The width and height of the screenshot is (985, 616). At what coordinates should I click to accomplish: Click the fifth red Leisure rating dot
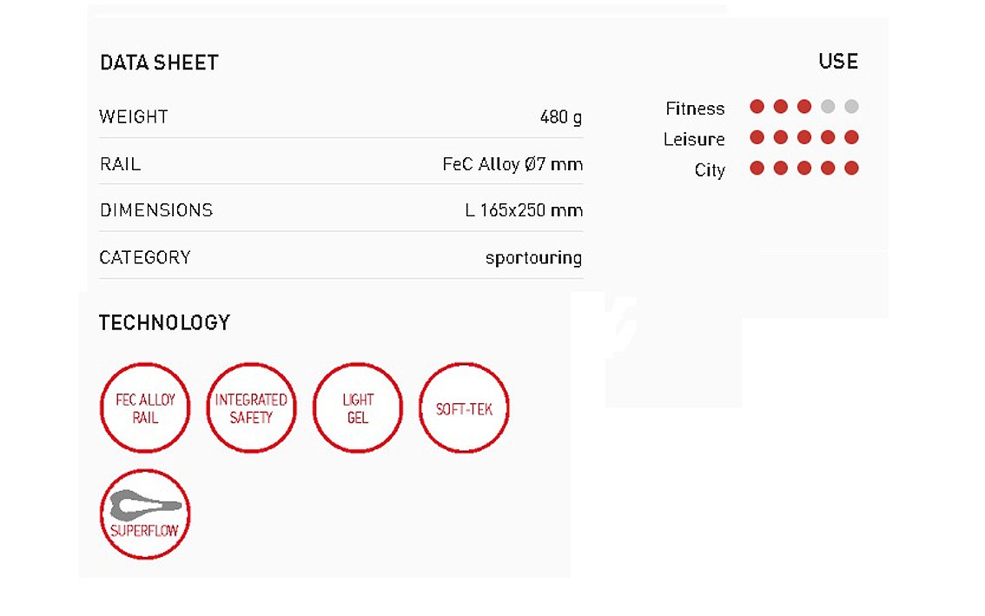coord(851,137)
